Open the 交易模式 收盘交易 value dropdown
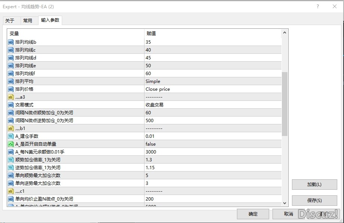This screenshot has height=223, width=344. (212, 105)
